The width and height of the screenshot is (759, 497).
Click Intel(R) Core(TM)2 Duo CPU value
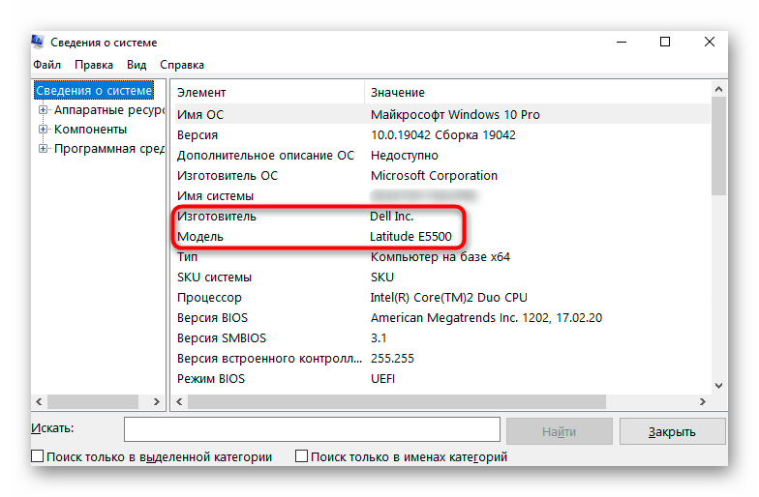click(x=449, y=298)
